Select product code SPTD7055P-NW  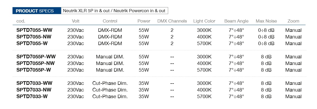(36, 63)
